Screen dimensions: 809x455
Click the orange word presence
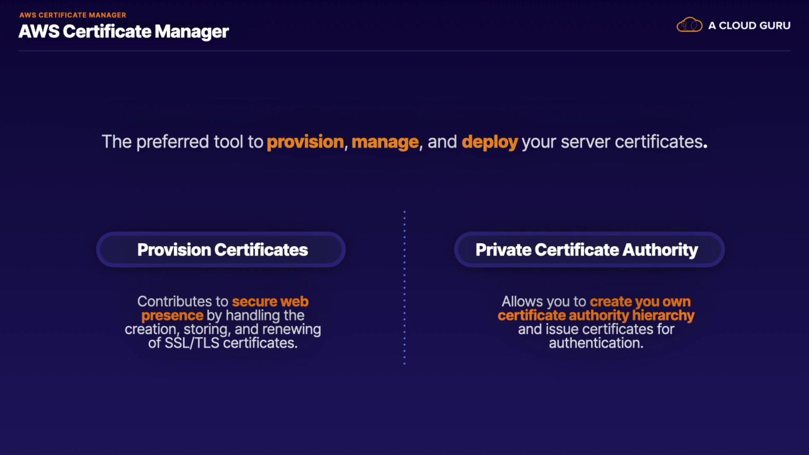tap(172, 316)
